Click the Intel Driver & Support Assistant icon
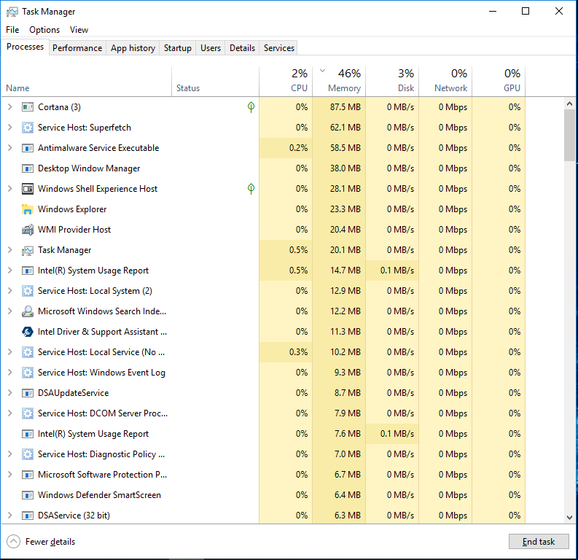The height and width of the screenshot is (560, 578). click(x=27, y=332)
